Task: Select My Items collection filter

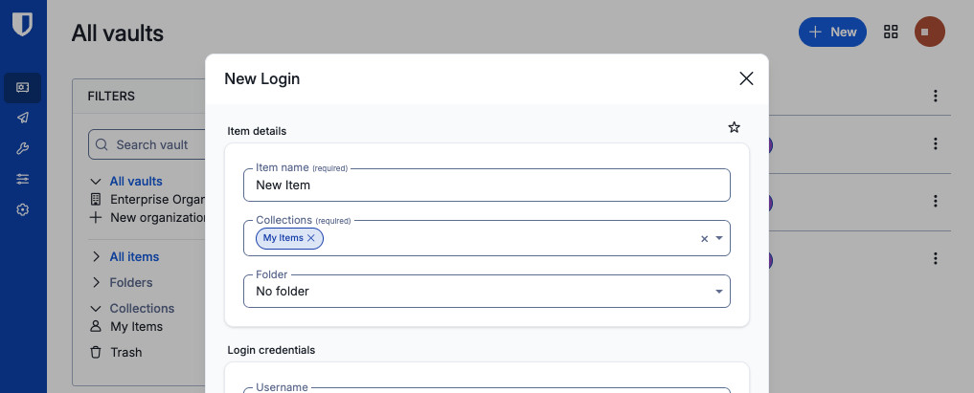Action: 136,326
